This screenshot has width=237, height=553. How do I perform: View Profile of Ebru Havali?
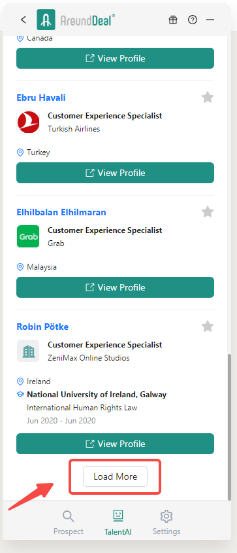[115, 173]
